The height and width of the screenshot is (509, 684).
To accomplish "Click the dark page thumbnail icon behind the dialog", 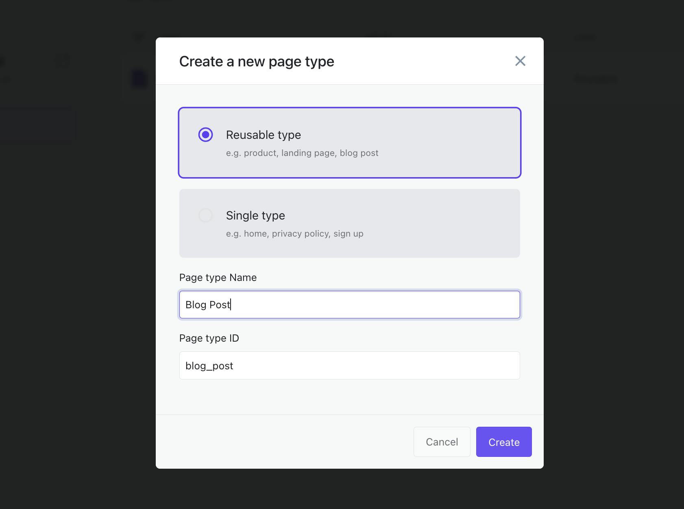I will [x=139, y=78].
